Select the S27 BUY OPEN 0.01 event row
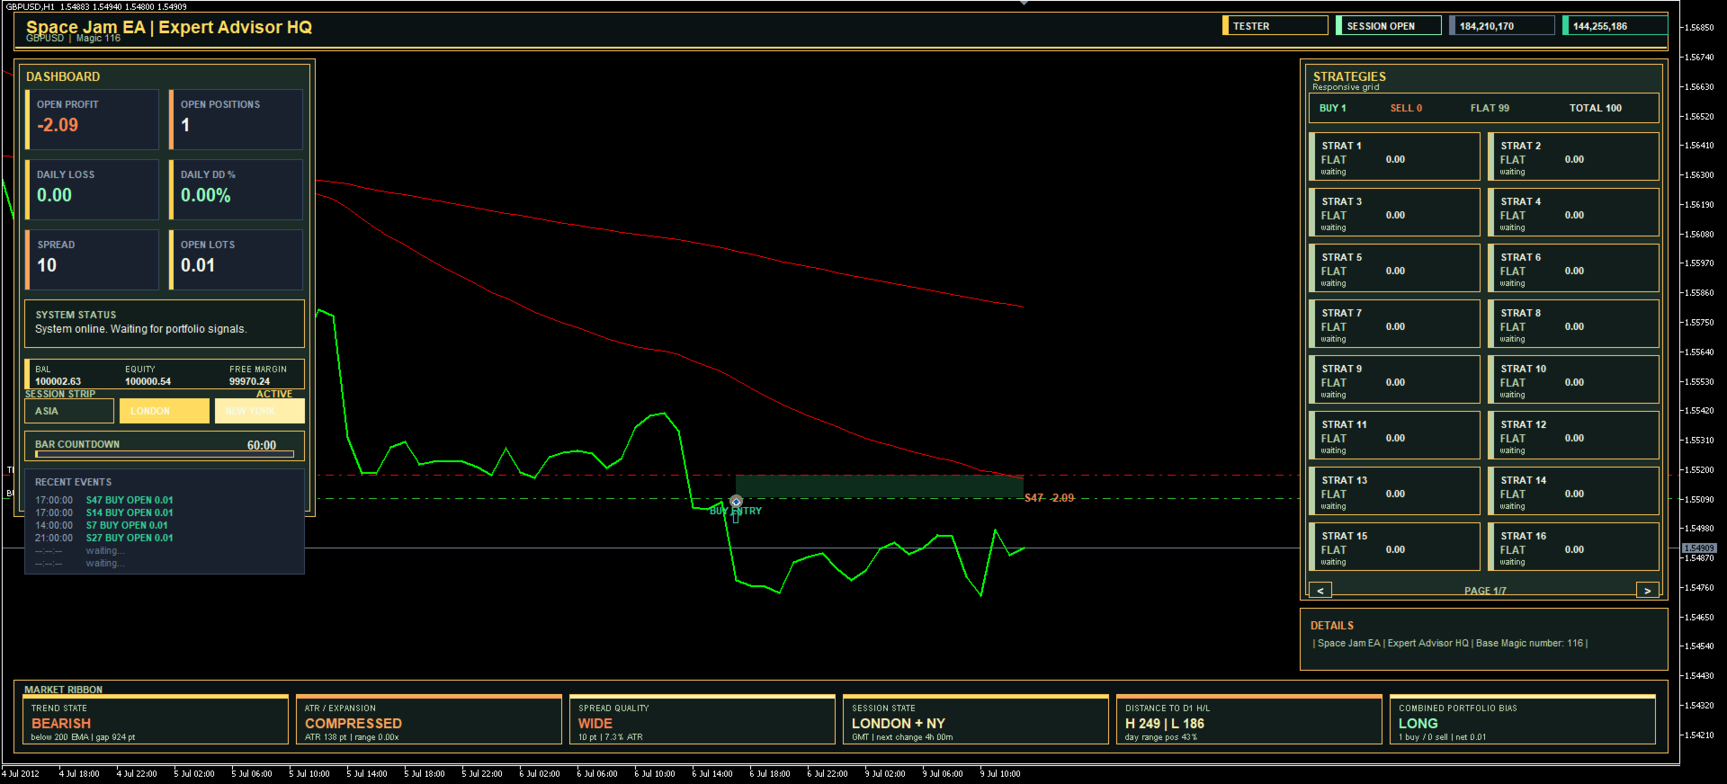Image resolution: width=1727 pixels, height=784 pixels. (104, 538)
